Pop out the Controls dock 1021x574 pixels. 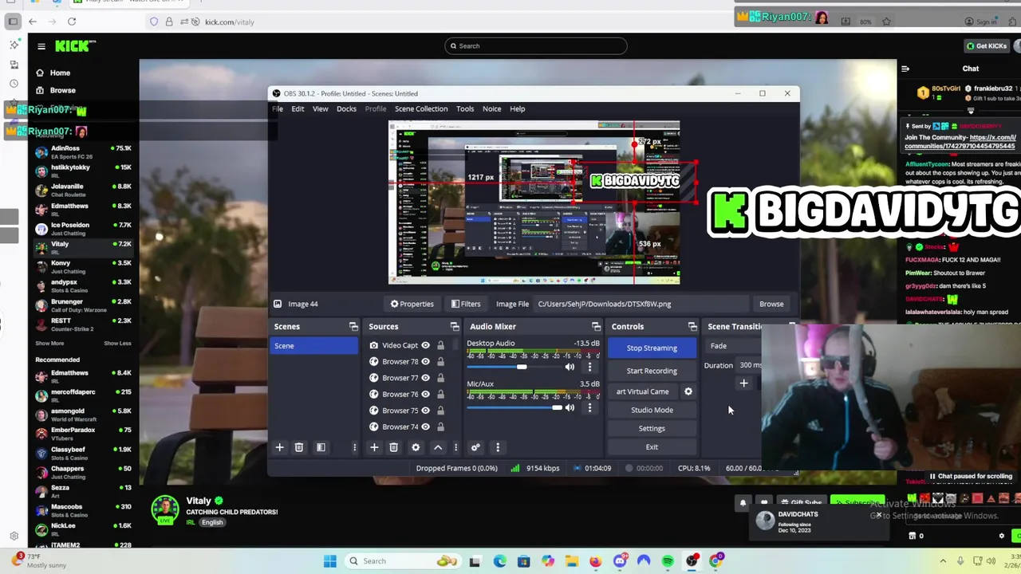(692, 327)
